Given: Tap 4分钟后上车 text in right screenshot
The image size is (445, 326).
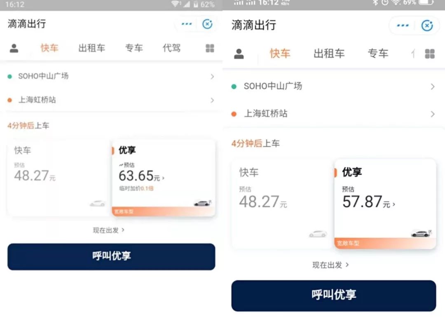Looking at the screenshot, I should point(255,143).
